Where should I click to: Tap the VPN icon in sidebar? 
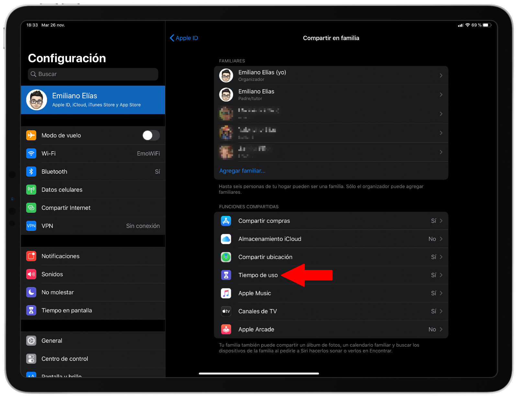tap(31, 226)
